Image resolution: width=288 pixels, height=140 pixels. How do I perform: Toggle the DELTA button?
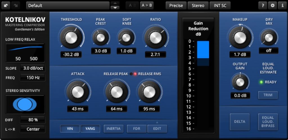click(x=240, y=122)
